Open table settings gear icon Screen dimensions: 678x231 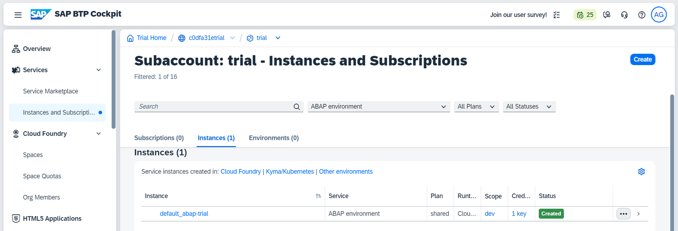click(x=641, y=172)
